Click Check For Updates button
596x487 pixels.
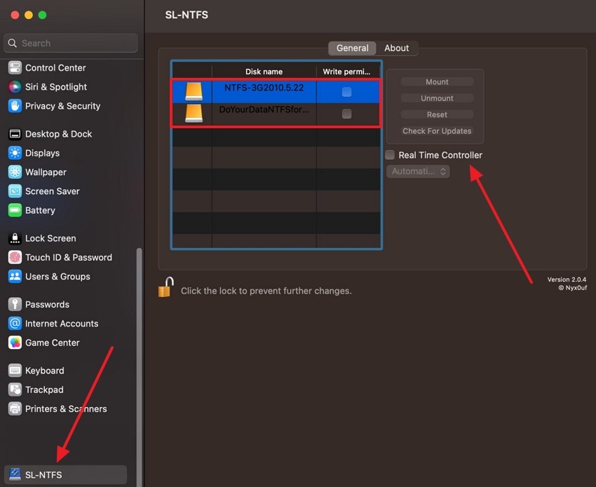437,131
